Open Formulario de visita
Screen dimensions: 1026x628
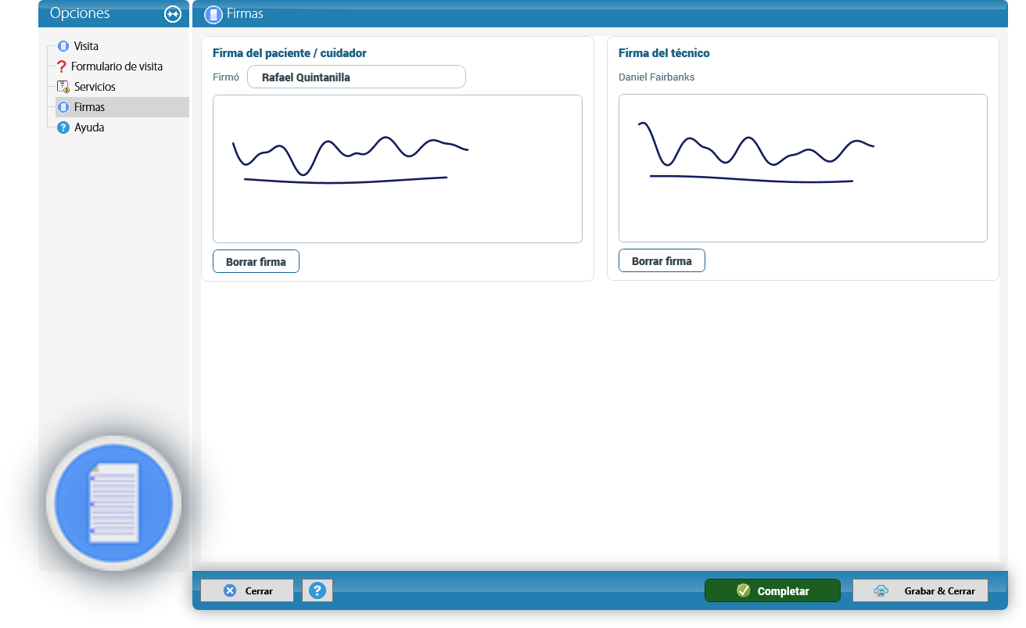pos(117,66)
